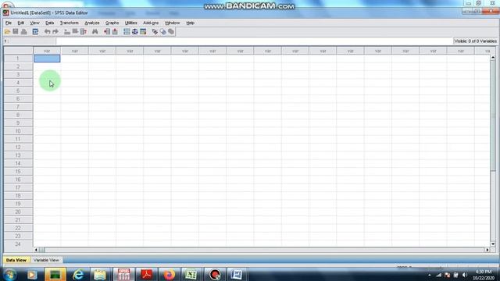
Task: Click the Weight Cases scales icon
Action: click(135, 31)
